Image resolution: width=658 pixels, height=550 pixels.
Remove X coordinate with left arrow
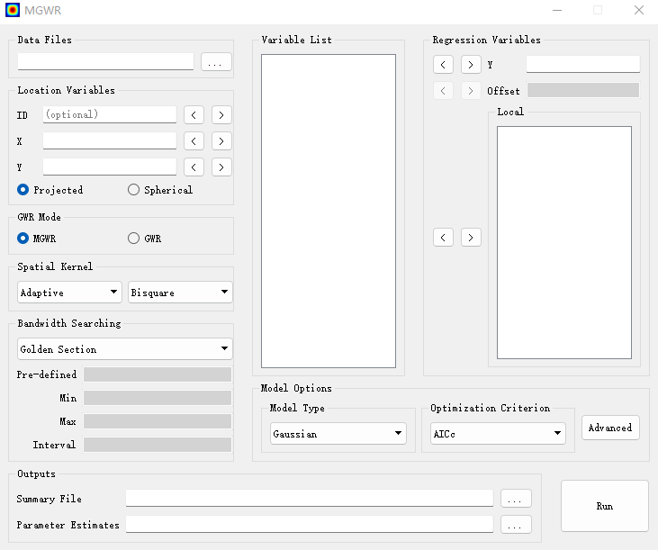(194, 141)
